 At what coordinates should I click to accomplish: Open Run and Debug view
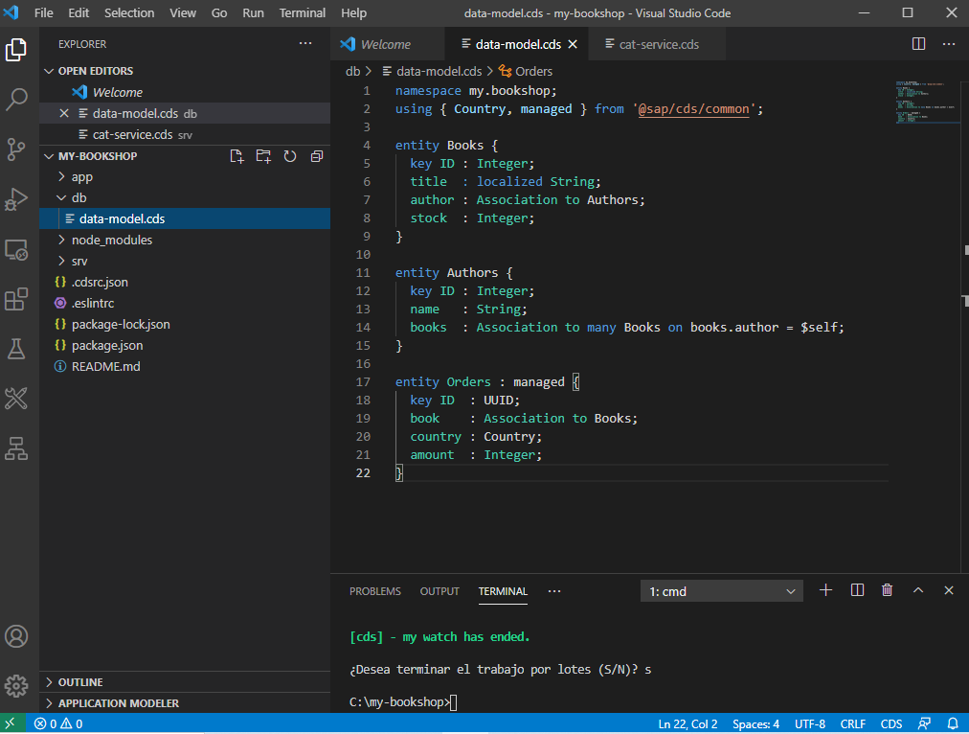coord(17,198)
